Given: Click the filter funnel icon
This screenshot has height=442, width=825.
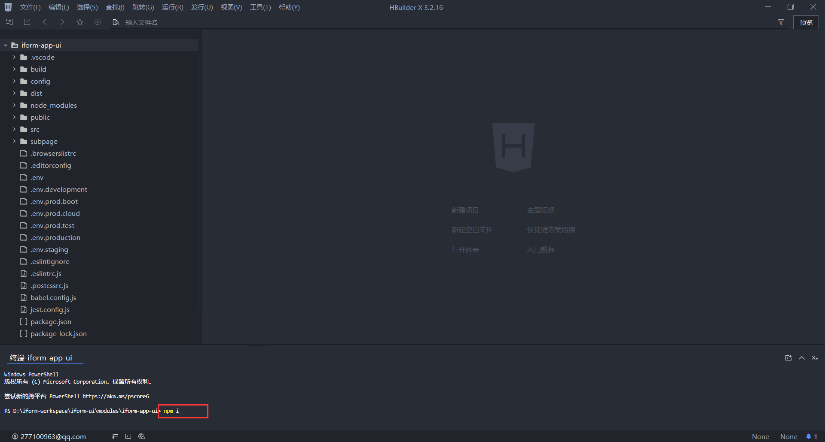Looking at the screenshot, I should pyautogui.click(x=781, y=22).
